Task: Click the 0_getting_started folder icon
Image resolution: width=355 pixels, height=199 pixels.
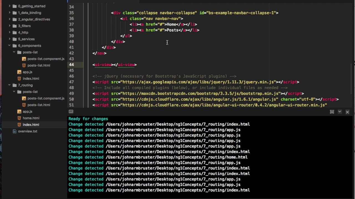Action: coord(14,6)
